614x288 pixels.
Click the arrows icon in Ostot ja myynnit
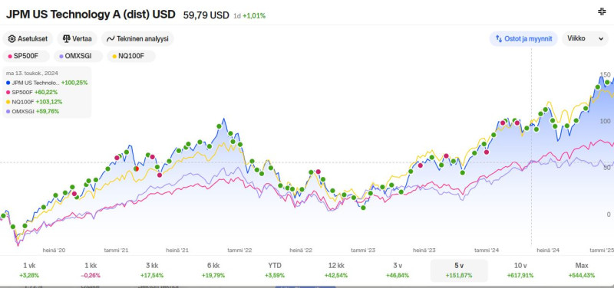499,39
